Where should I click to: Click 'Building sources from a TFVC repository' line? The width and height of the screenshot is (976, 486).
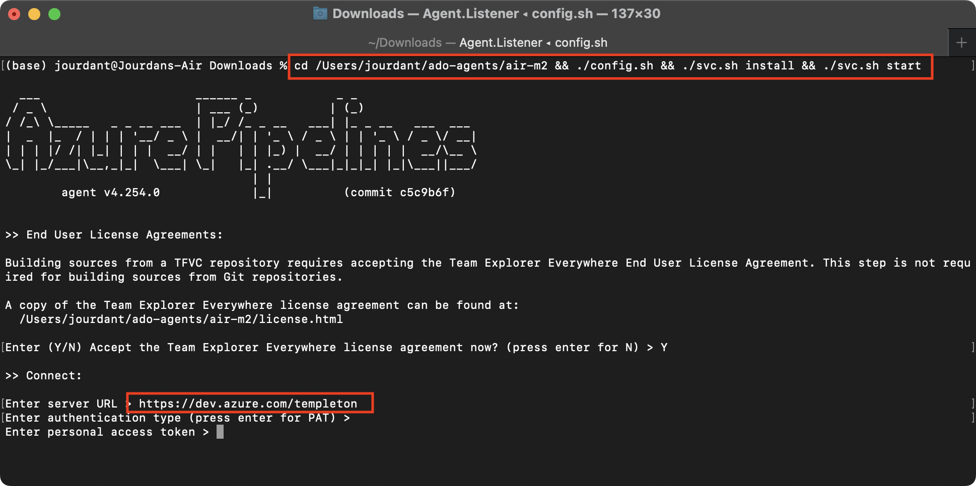(487, 263)
